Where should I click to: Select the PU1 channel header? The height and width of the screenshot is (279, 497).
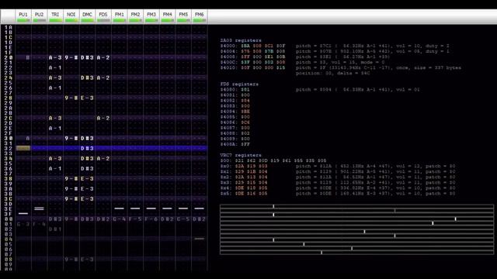click(x=23, y=17)
